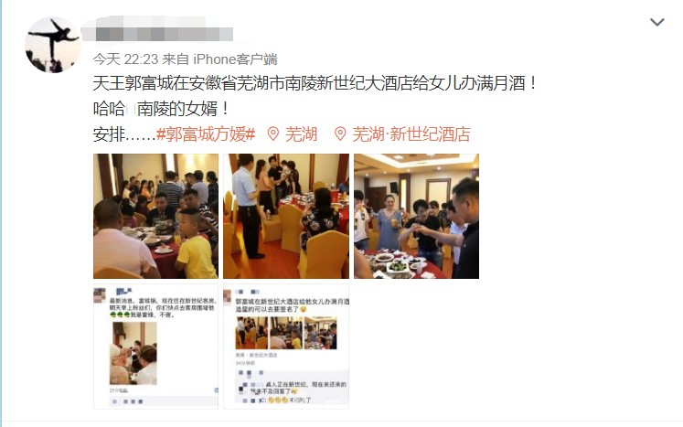View the photo with boy in yellow shirt

pos(156,216)
